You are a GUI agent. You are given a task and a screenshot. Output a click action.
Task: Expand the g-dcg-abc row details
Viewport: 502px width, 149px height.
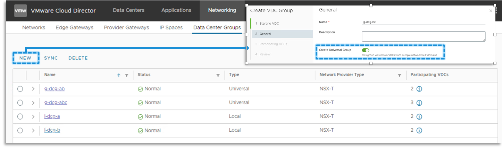(x=33, y=103)
